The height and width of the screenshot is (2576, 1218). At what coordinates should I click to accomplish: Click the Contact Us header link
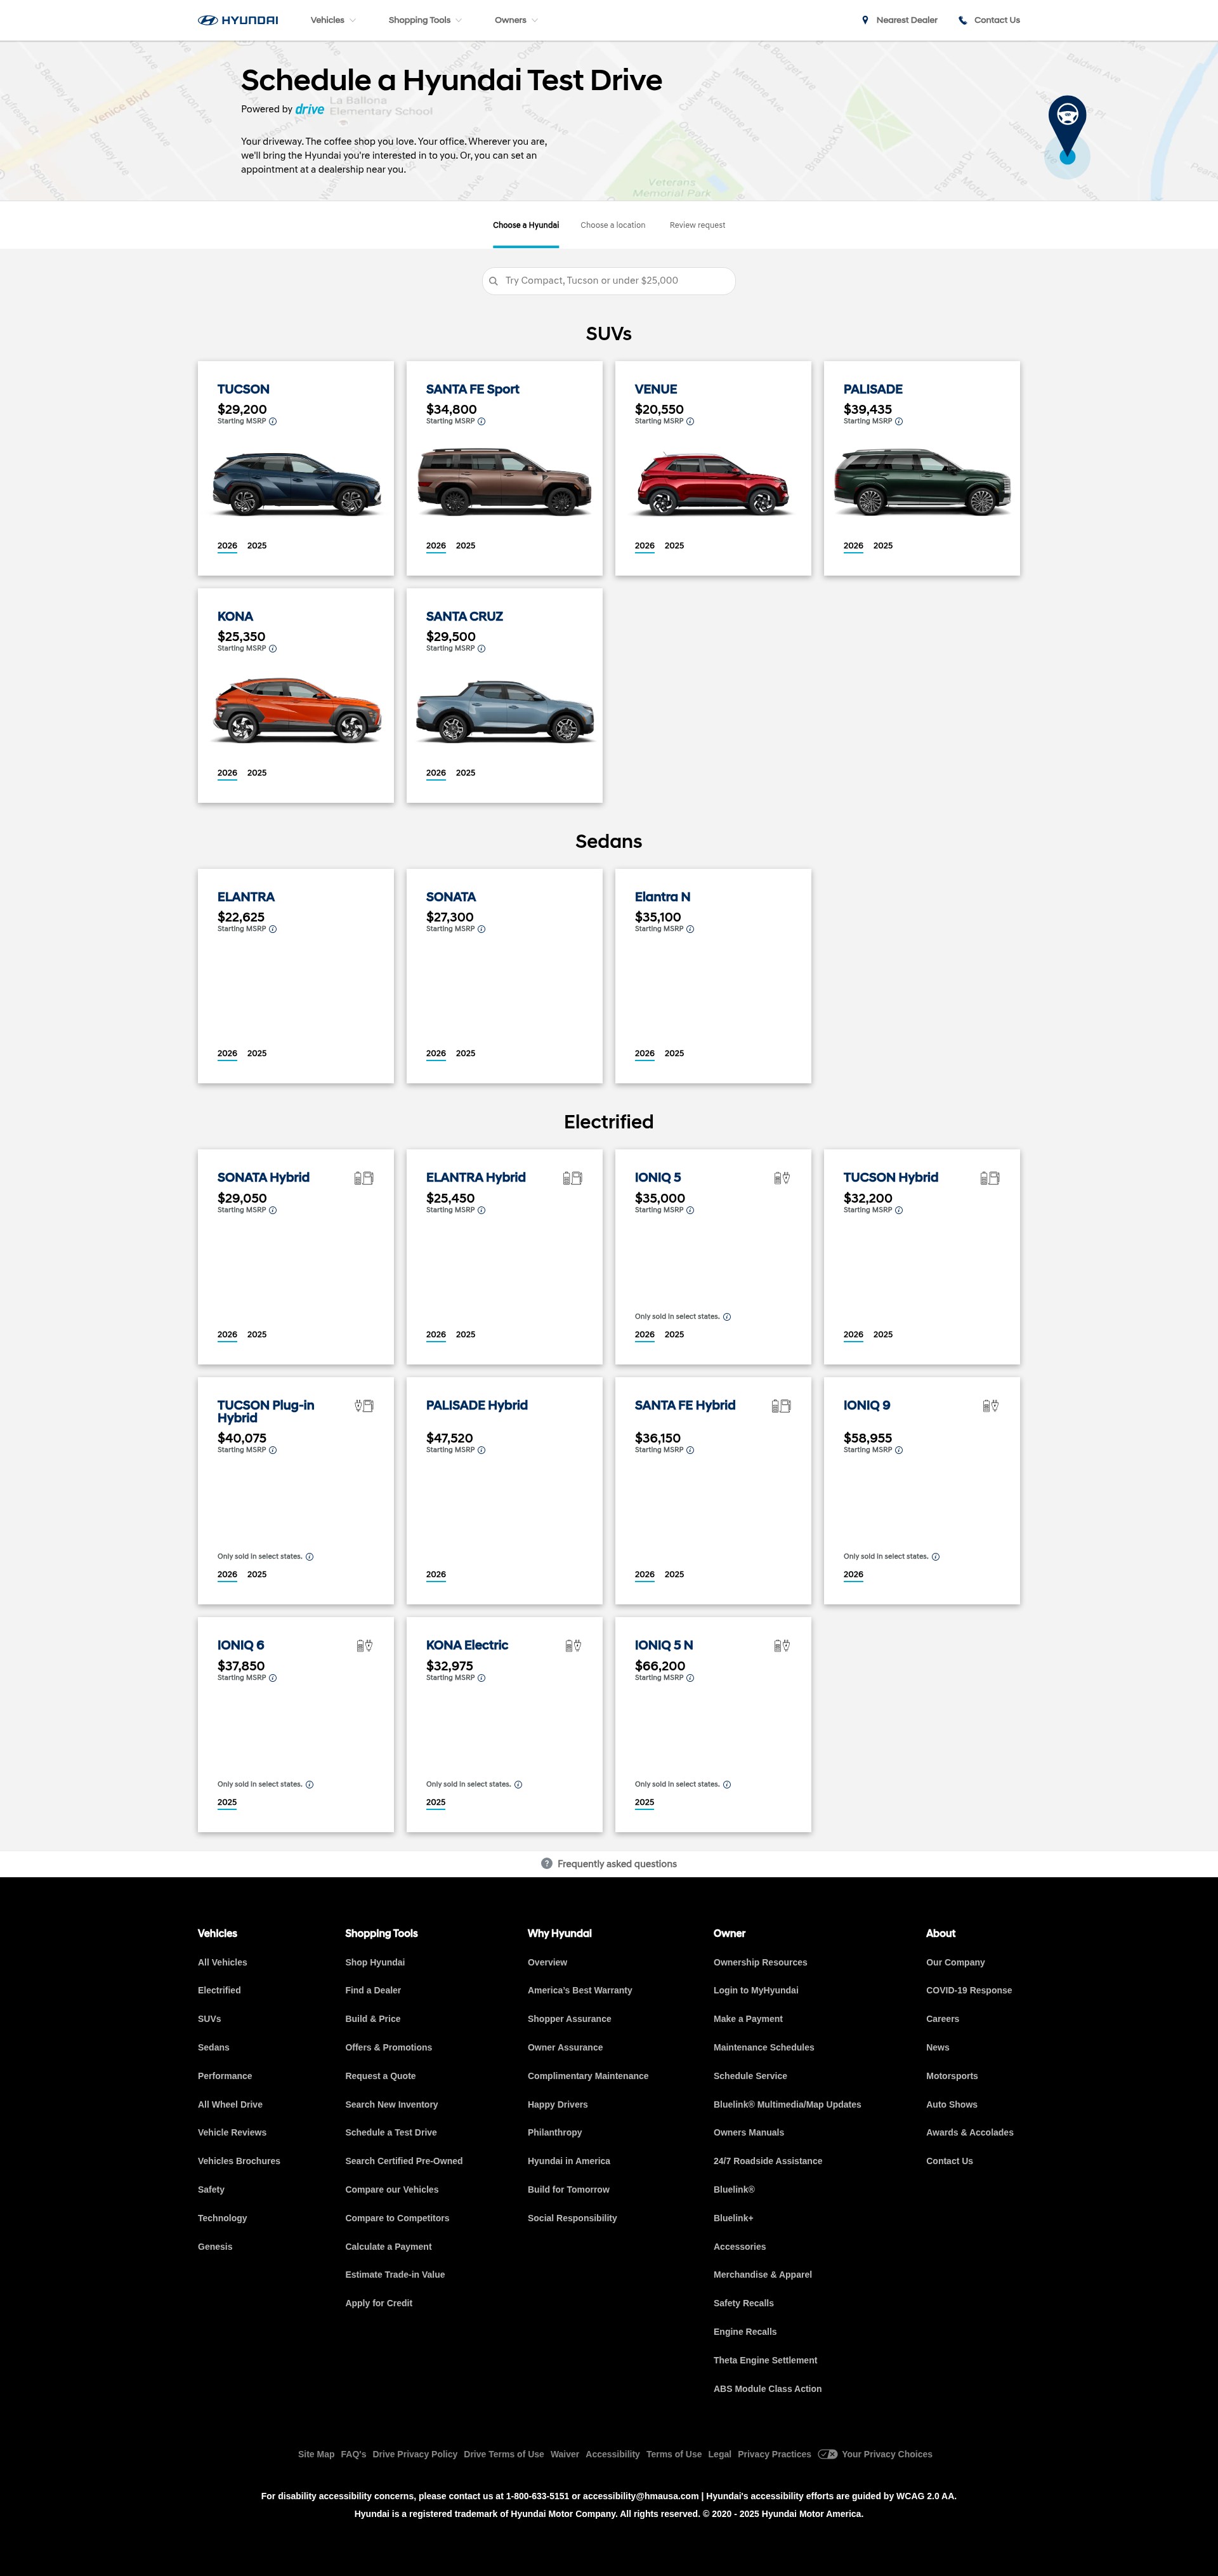click(x=996, y=20)
